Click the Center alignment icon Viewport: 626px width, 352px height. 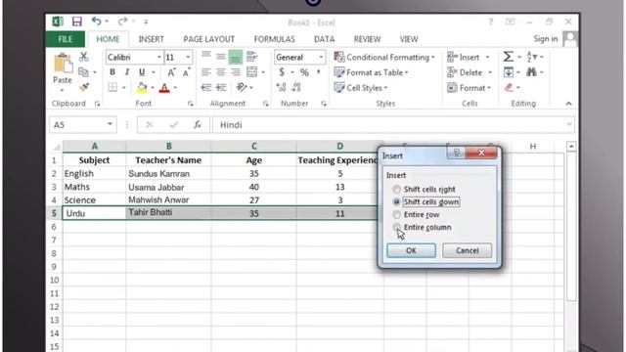(220, 72)
